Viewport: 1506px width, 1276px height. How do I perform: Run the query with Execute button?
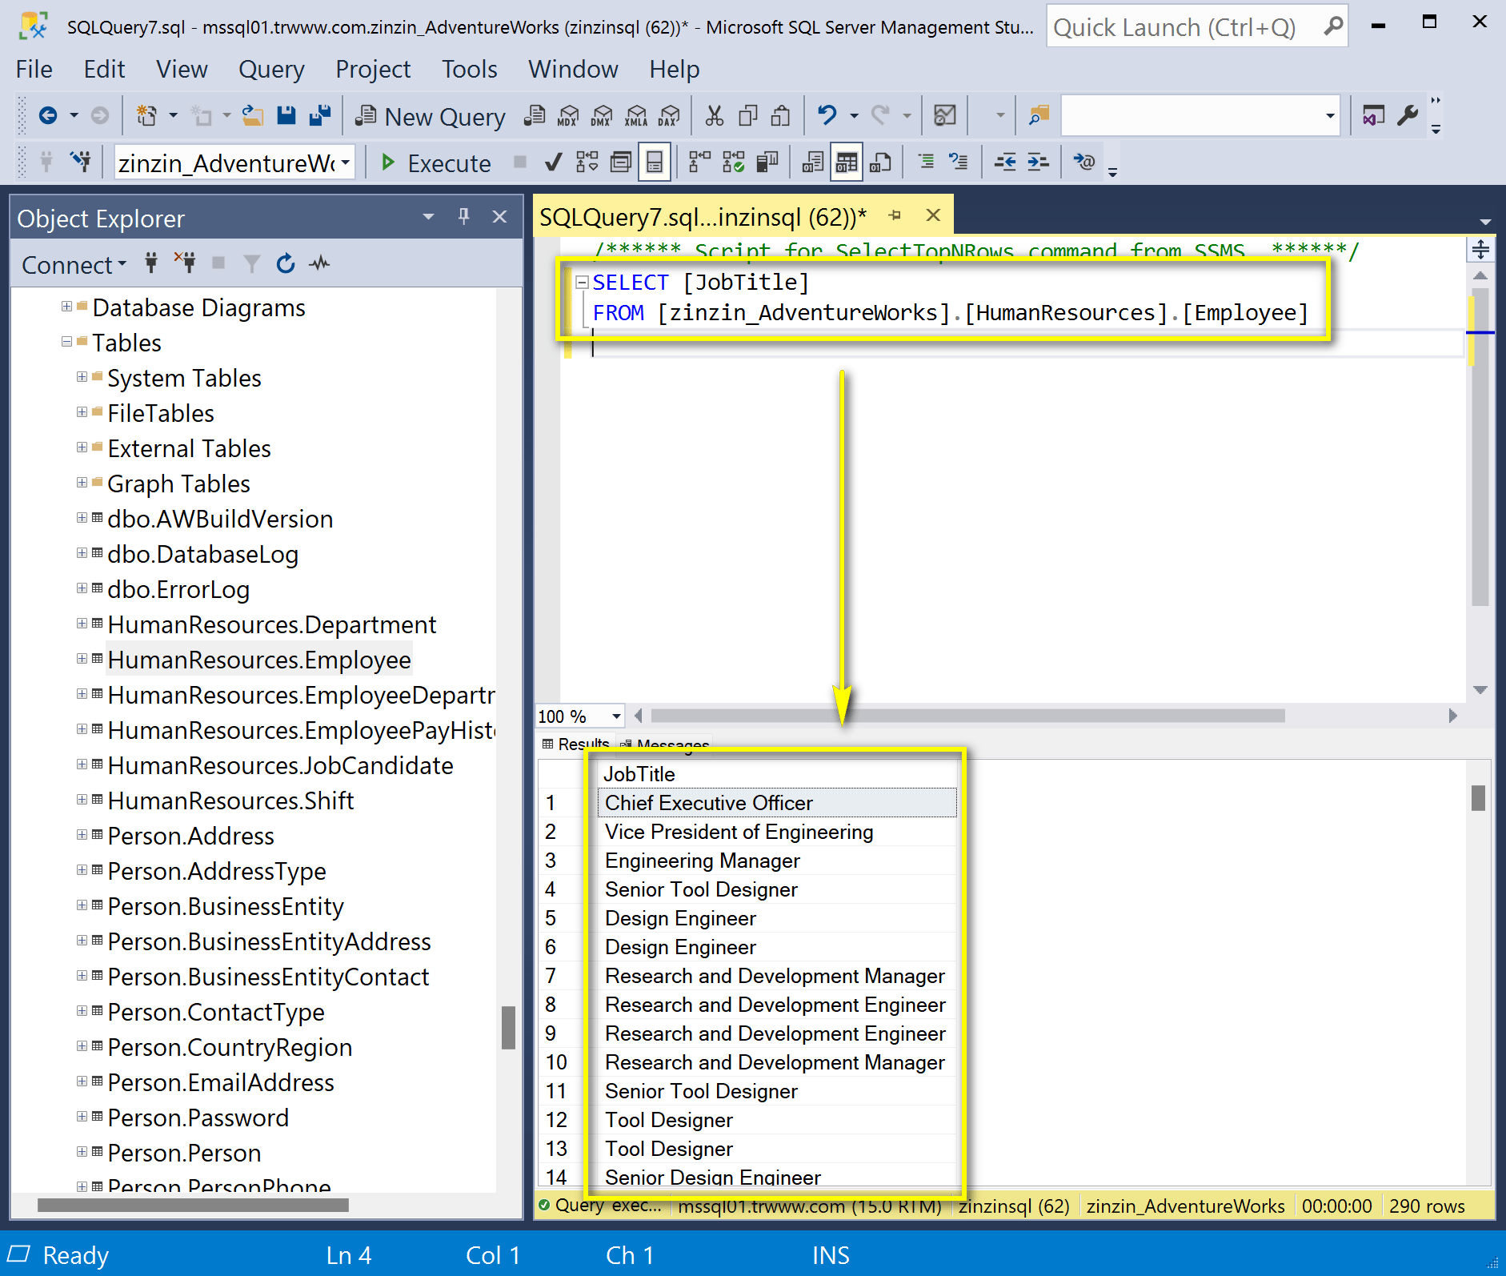436,163
